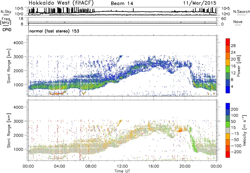The width and height of the screenshot is (250, 173).
Task: Click the 'Nave' legend label
Action: point(238,22)
